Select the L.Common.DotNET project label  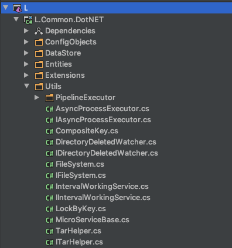point(69,20)
